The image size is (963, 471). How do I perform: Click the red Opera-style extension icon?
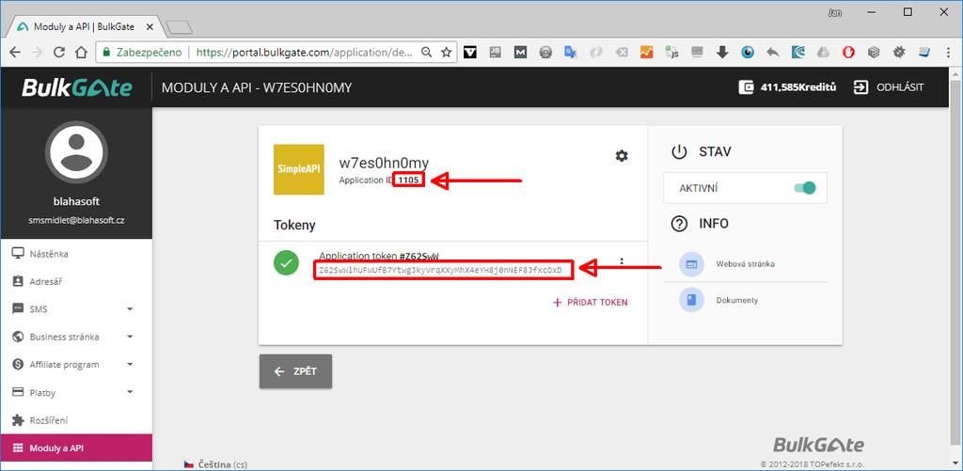pos(848,53)
